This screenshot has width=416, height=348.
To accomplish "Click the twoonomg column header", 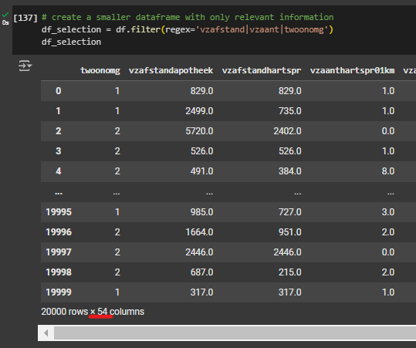I will [x=100, y=70].
